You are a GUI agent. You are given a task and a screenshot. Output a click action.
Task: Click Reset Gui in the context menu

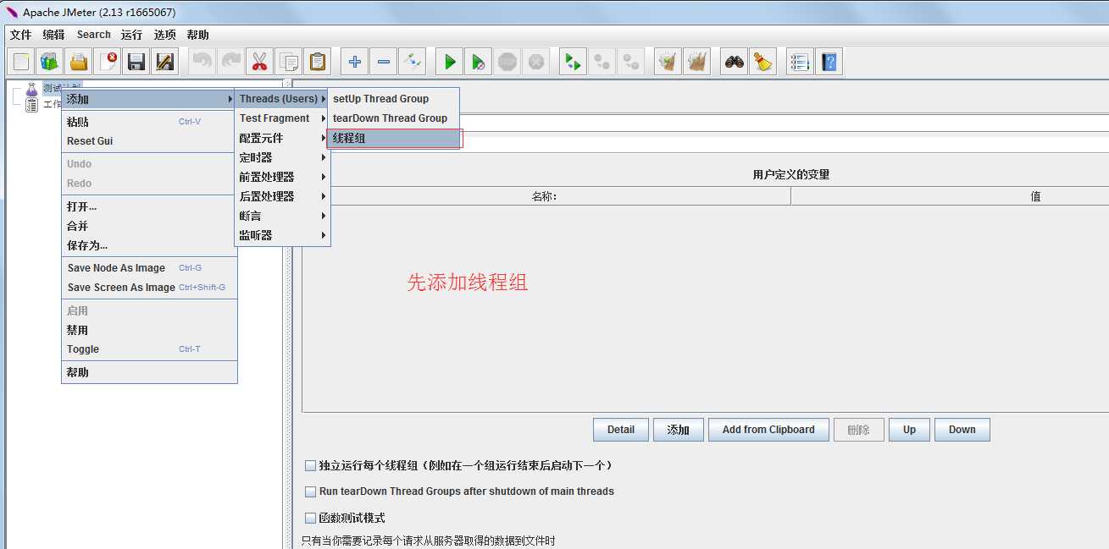[x=149, y=141]
